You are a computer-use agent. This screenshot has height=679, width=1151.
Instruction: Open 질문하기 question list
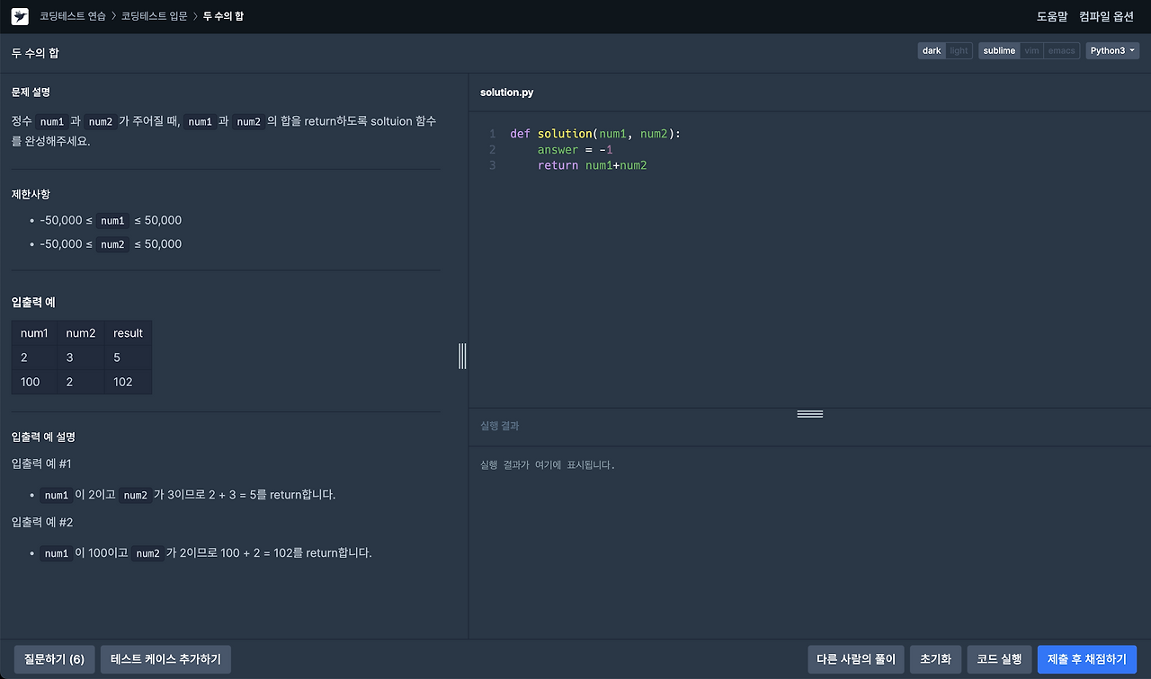tap(54, 658)
